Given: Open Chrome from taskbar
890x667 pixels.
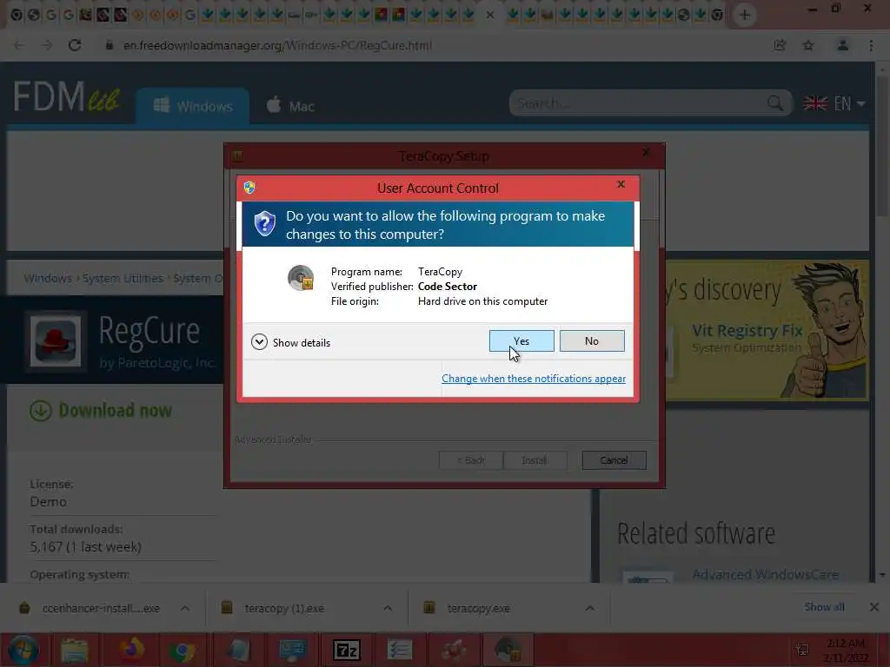Looking at the screenshot, I should coord(182,650).
